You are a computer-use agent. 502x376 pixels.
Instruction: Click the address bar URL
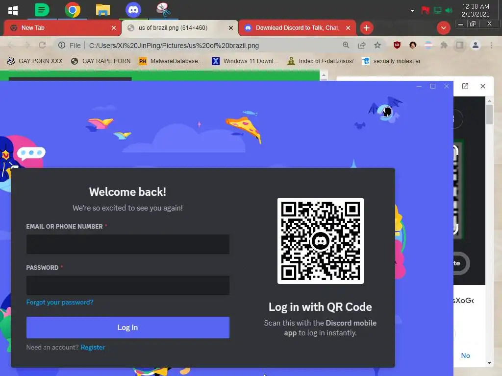coord(174,46)
